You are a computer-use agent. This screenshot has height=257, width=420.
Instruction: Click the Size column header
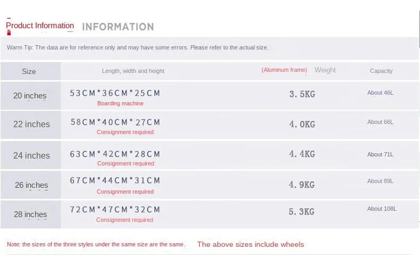pos(29,71)
